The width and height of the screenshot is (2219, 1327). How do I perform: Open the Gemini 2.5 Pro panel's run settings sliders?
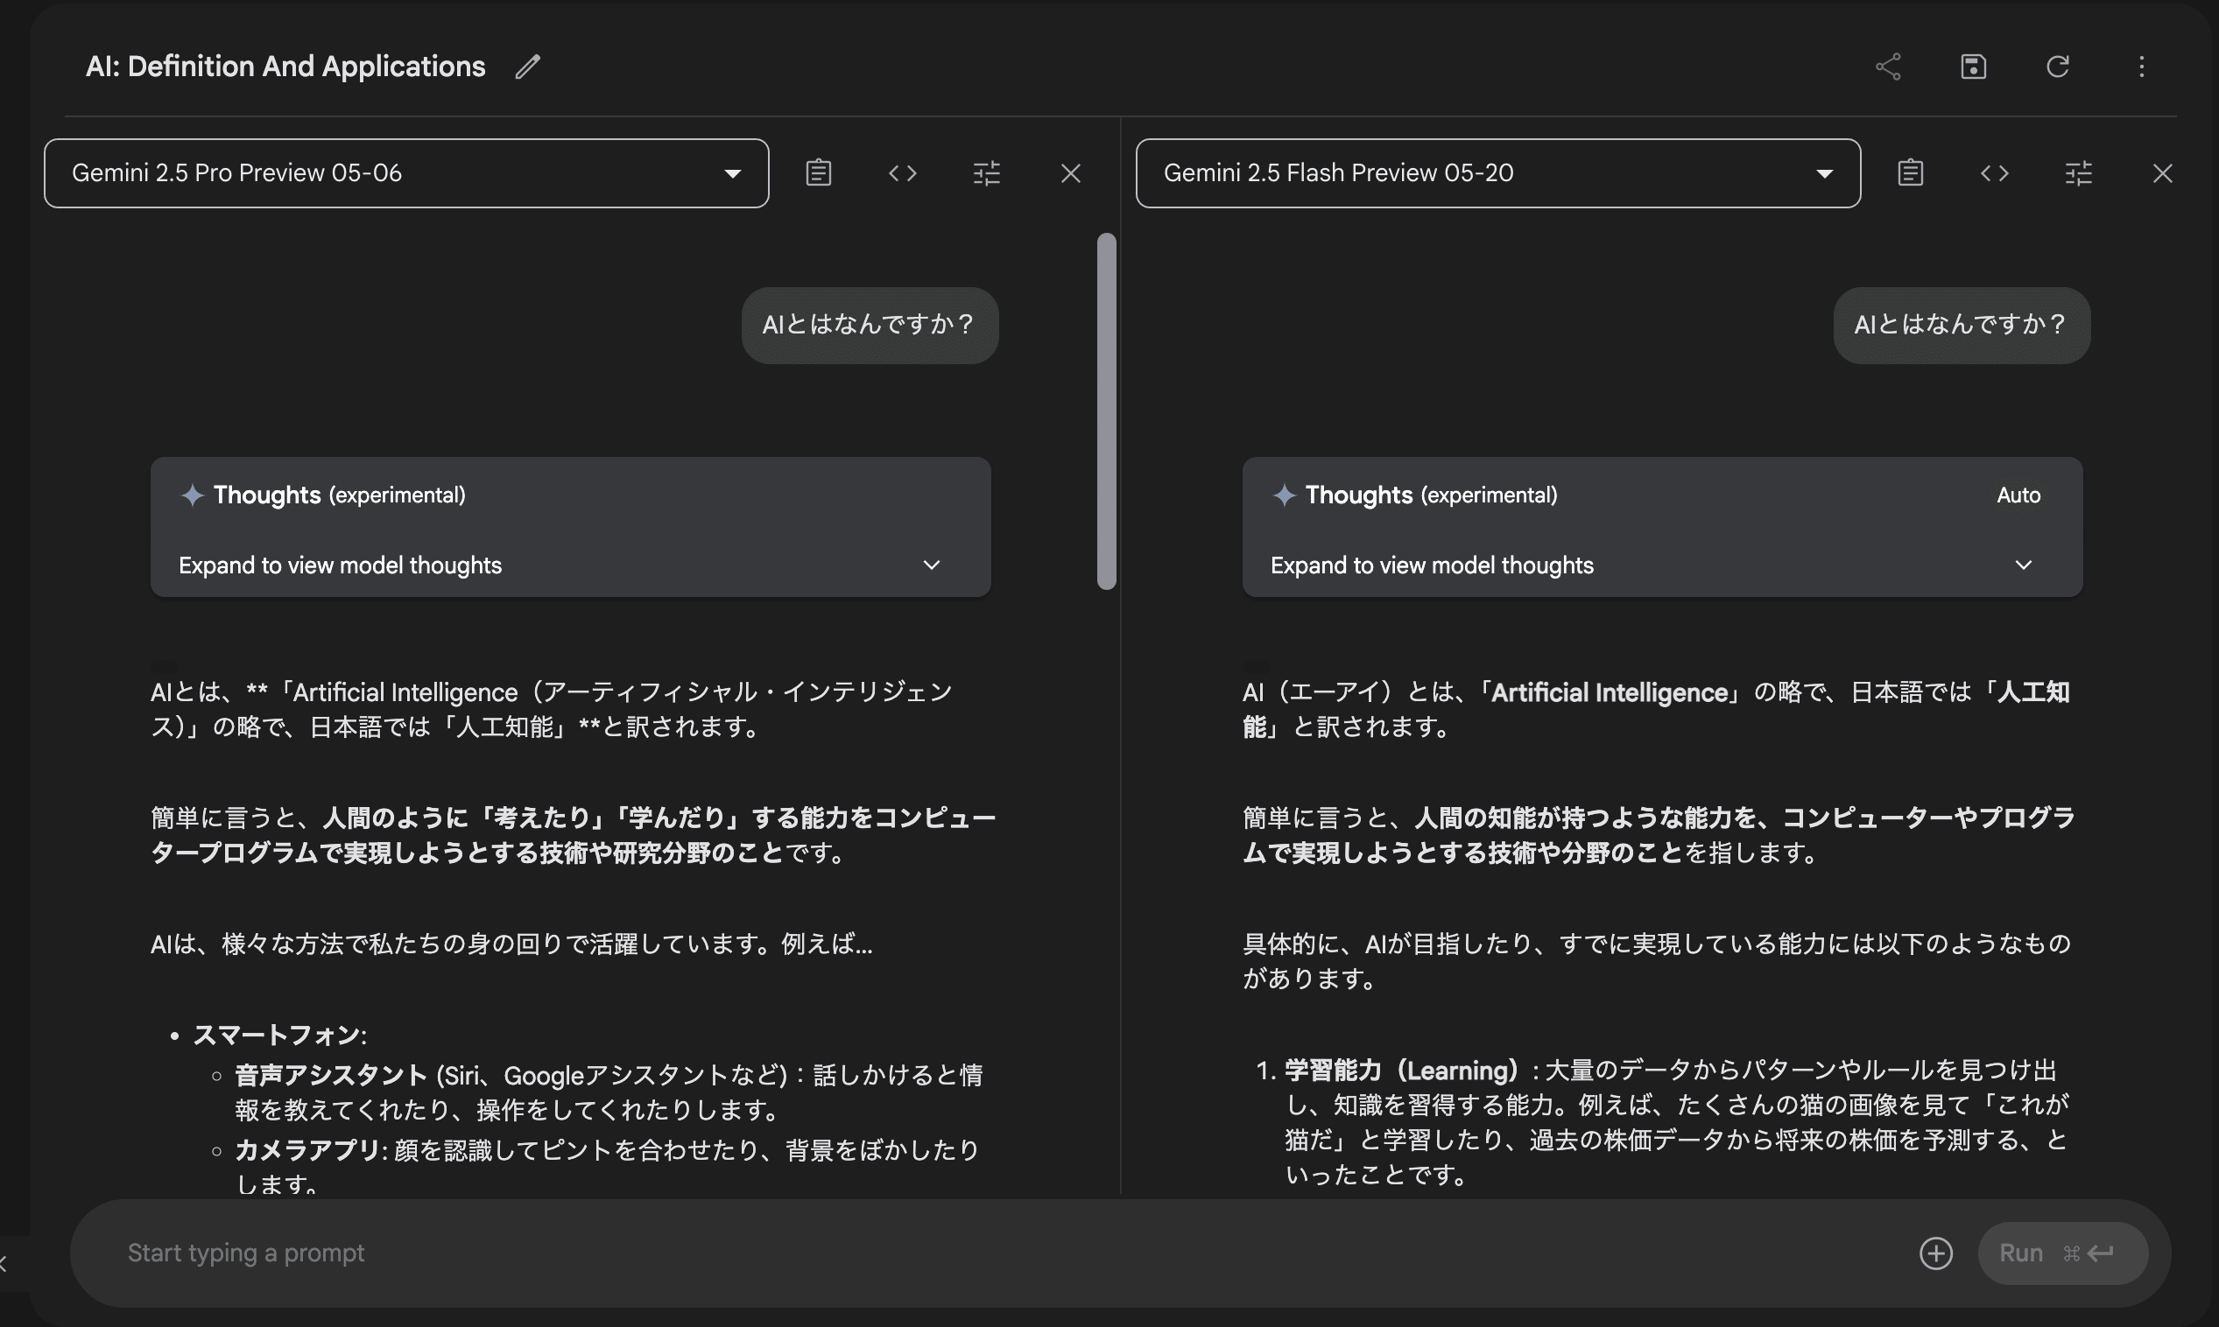[987, 172]
